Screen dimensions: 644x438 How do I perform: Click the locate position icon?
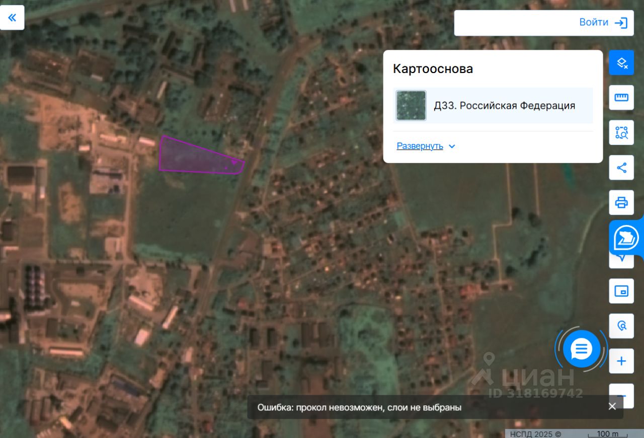click(621, 326)
